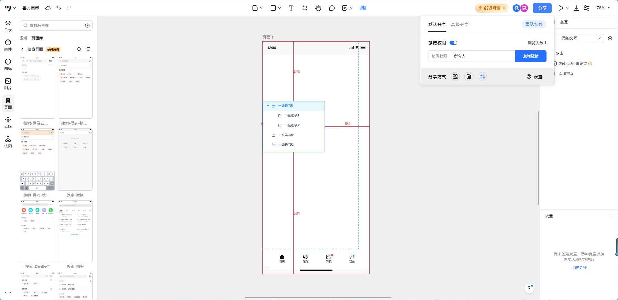Expand the insert component dropdown
Screen dimensions: 618x300
pos(261,8)
